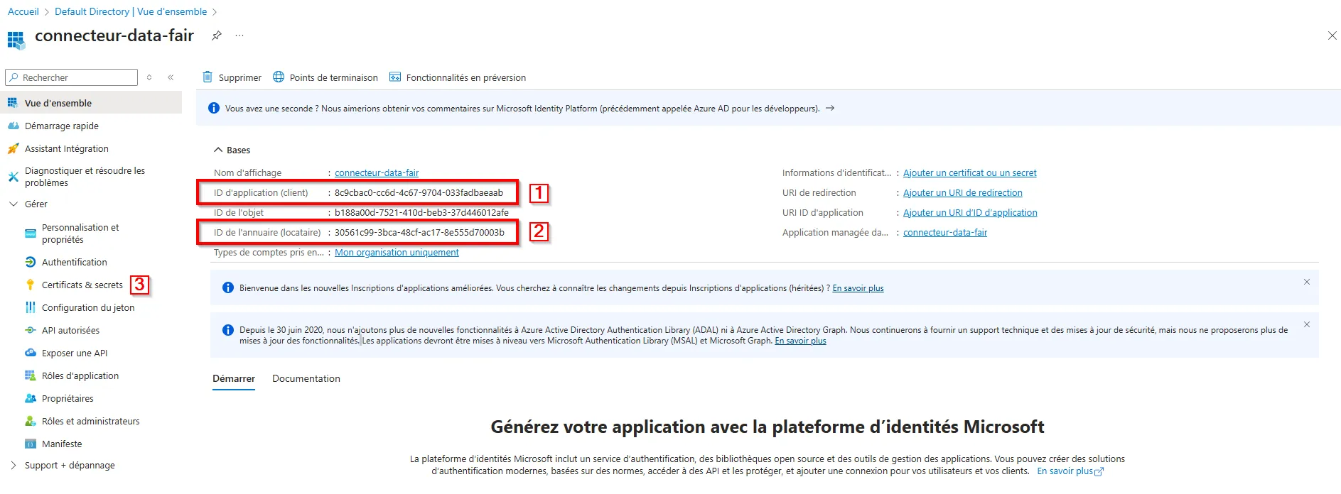Select the application client ID value
Screen dimensions: 1341x494
(419, 192)
